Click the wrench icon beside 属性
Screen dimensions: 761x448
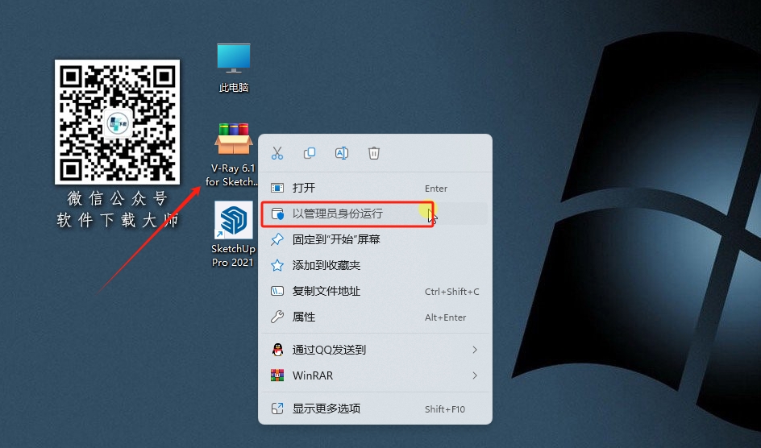(x=277, y=317)
